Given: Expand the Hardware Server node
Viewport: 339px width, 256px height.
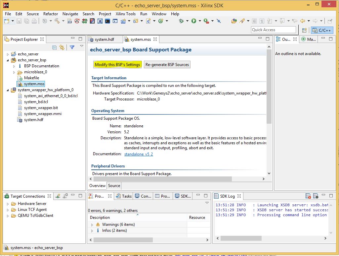Looking at the screenshot, I should click(8, 204).
